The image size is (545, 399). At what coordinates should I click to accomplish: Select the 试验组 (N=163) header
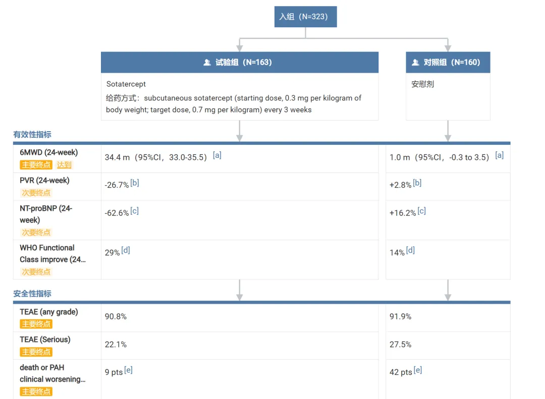click(x=244, y=63)
